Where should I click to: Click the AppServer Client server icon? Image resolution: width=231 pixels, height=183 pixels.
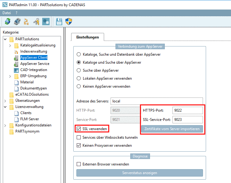(16, 58)
